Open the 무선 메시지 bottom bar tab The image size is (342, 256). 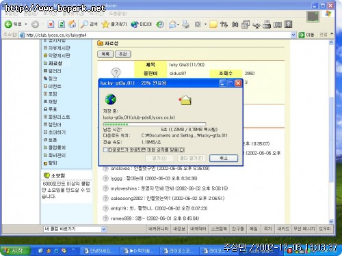[304, 229]
